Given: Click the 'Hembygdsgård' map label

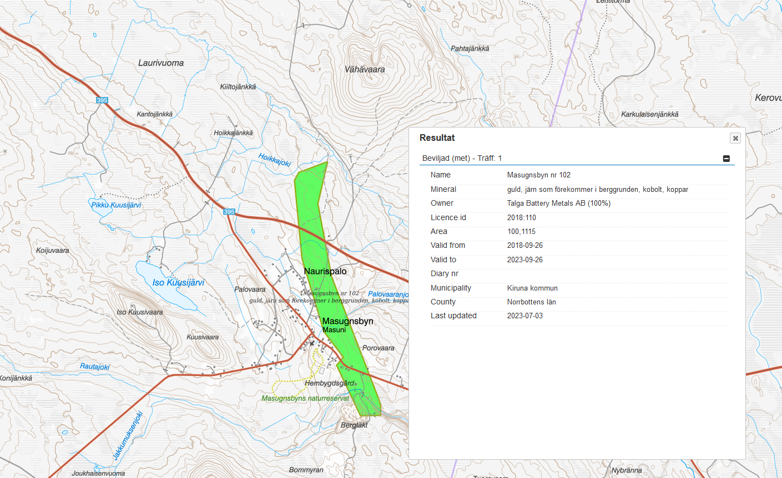Looking at the screenshot, I should coord(330,383).
